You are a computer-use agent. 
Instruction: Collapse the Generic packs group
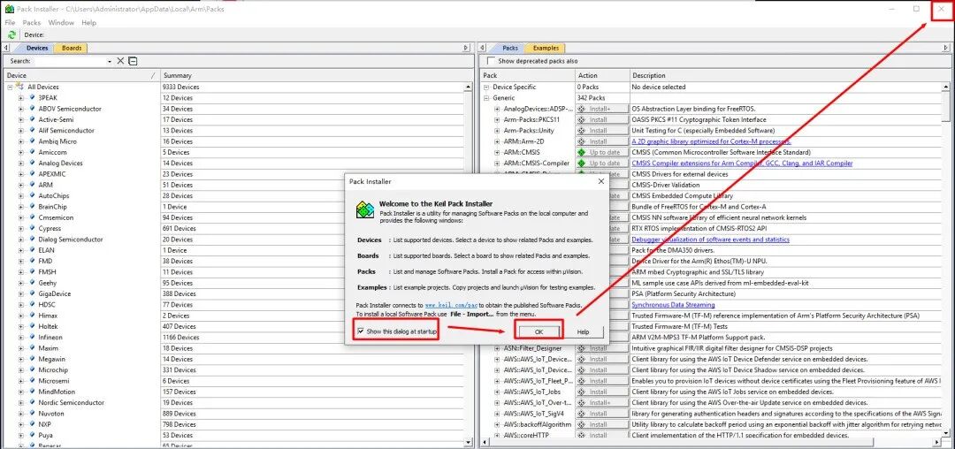click(486, 98)
